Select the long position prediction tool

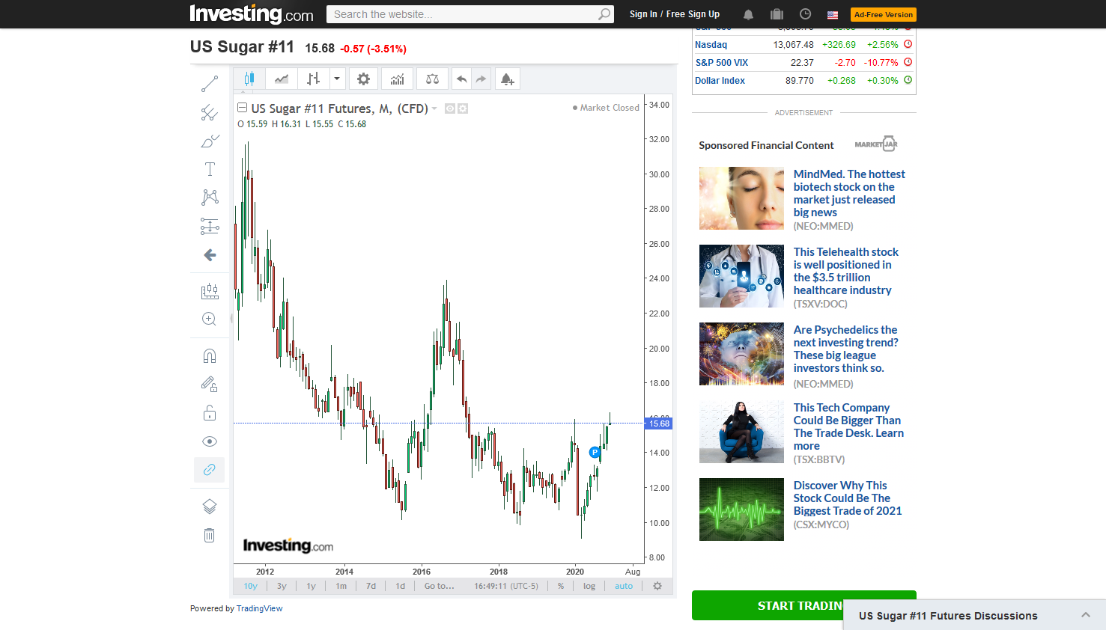[x=210, y=226]
